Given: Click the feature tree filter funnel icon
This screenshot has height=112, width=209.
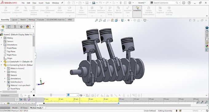Looking at the screenshot, I should point(2,31).
